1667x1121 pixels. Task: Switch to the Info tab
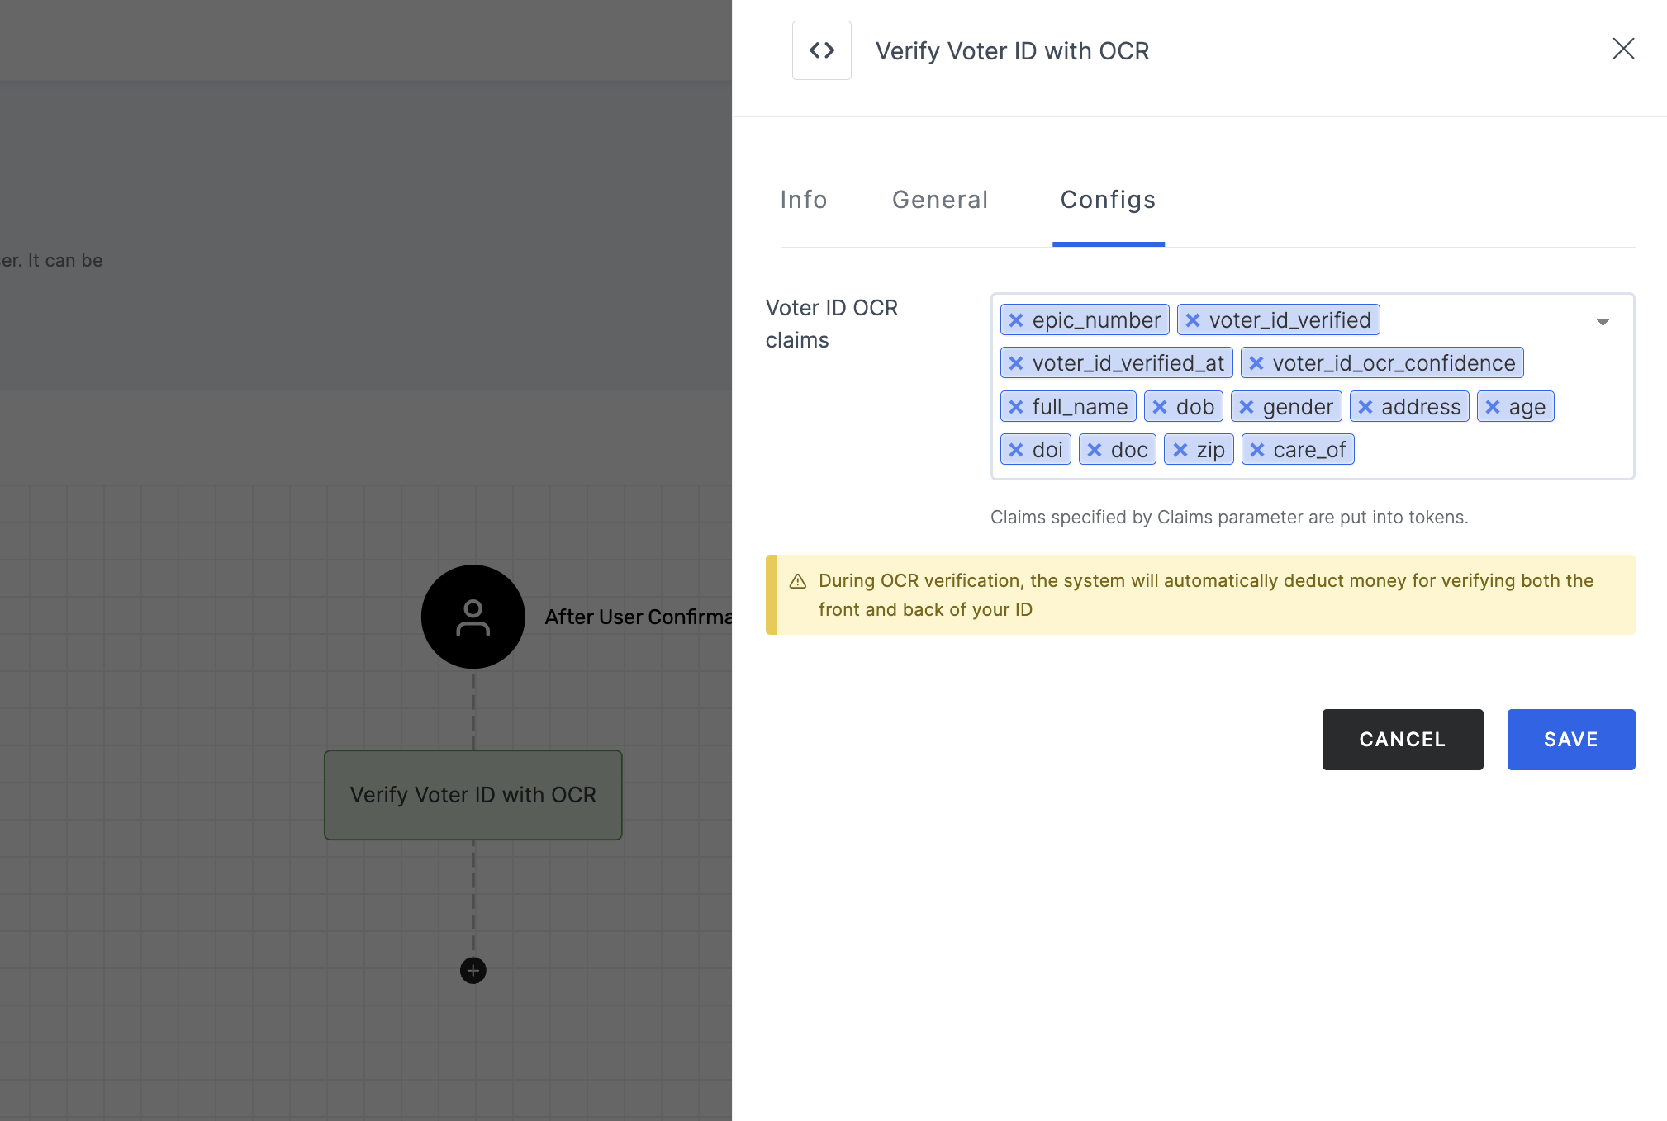coord(804,197)
